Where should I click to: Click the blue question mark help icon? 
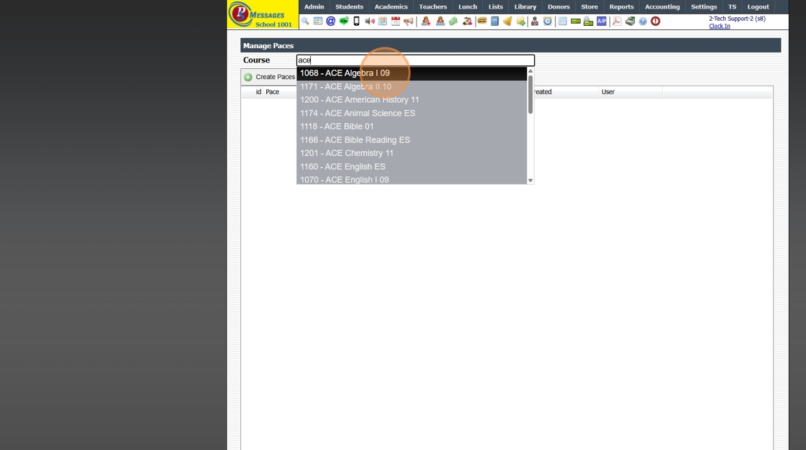pyautogui.click(x=643, y=21)
